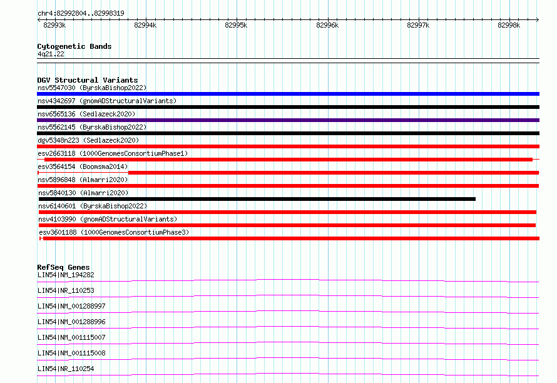557x383 pixels.
Task: Click the red bar for esv3601188
Action: [x=291, y=238]
